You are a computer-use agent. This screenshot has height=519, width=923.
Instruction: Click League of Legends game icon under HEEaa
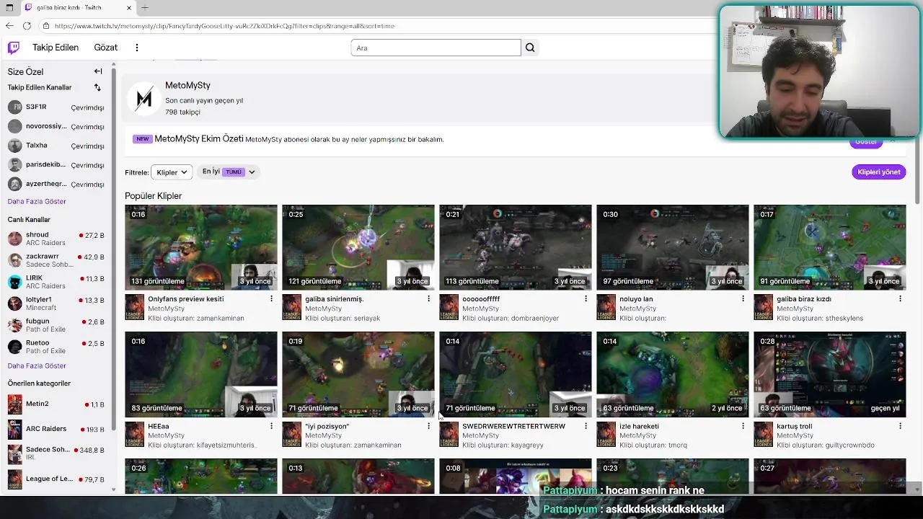pyautogui.click(x=134, y=435)
